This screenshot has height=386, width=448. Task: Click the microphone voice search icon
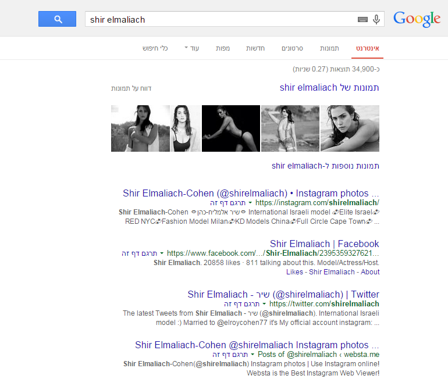[376, 20]
